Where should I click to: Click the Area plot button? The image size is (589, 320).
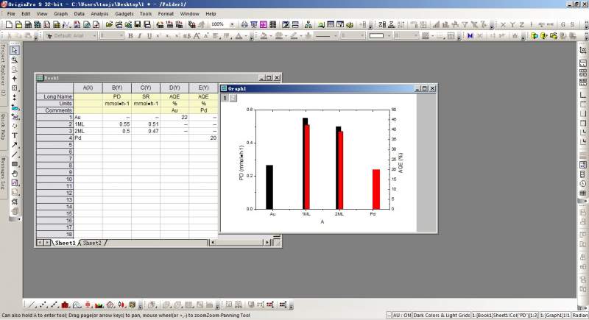click(99, 305)
